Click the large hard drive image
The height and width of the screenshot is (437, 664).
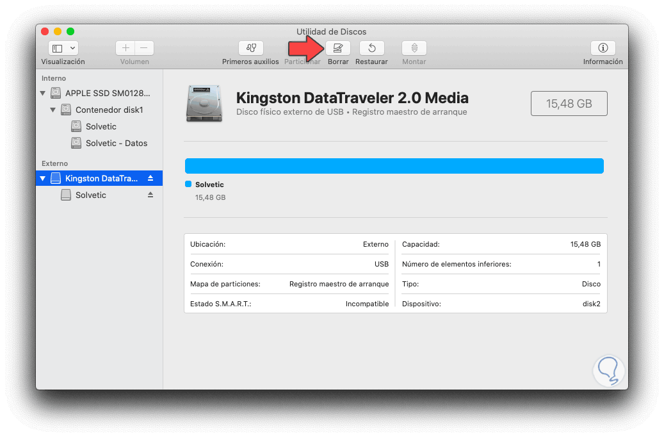point(204,104)
